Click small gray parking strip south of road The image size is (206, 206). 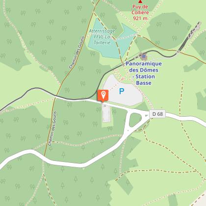106,113
